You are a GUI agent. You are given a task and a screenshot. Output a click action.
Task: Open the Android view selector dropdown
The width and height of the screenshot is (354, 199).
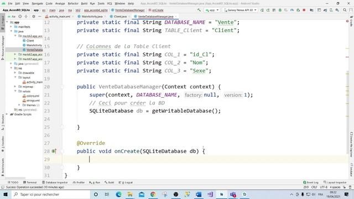pyautogui.click(x=11, y=17)
